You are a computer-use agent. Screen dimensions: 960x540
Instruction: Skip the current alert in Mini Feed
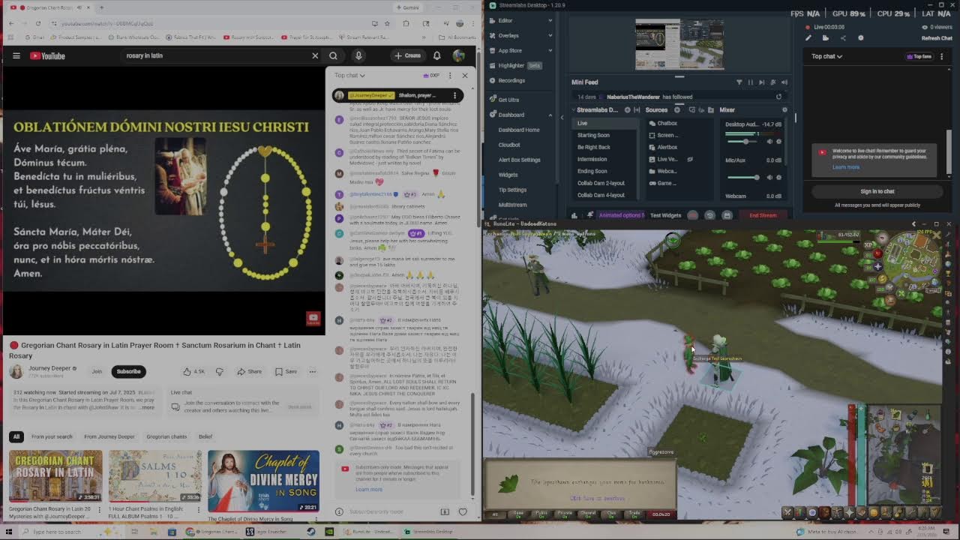762,82
